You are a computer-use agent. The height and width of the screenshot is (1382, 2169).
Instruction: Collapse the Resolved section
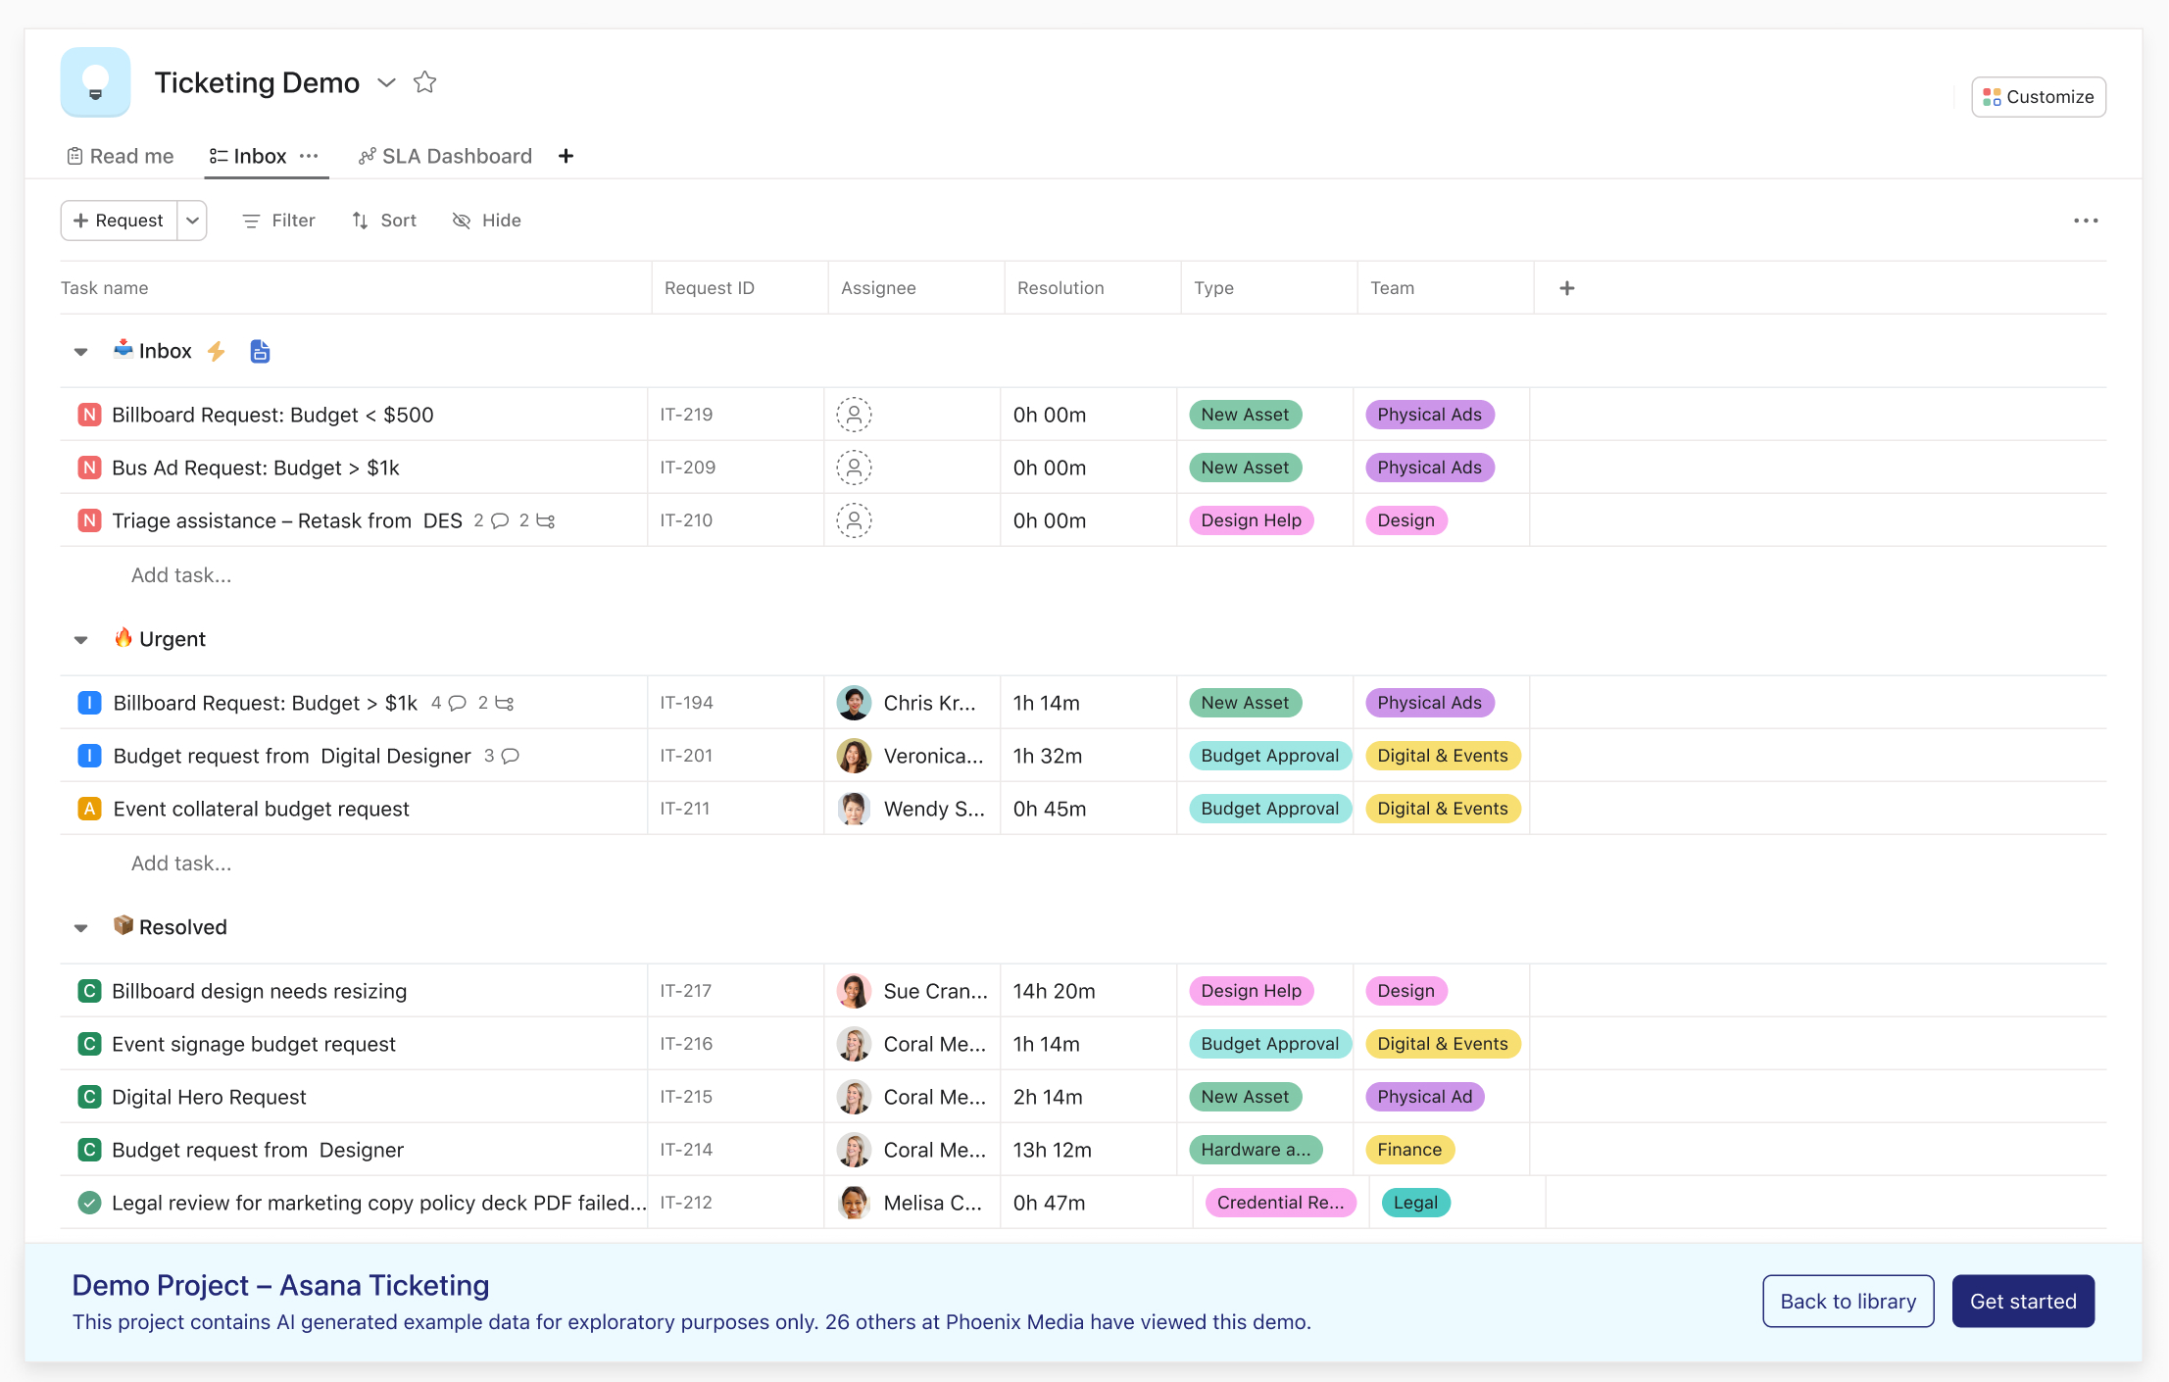click(81, 928)
